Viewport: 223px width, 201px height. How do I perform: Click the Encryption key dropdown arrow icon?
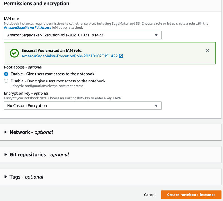(156, 106)
